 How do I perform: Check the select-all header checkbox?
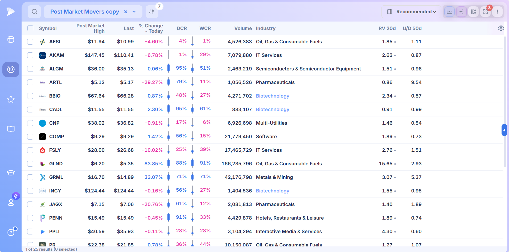point(30,28)
